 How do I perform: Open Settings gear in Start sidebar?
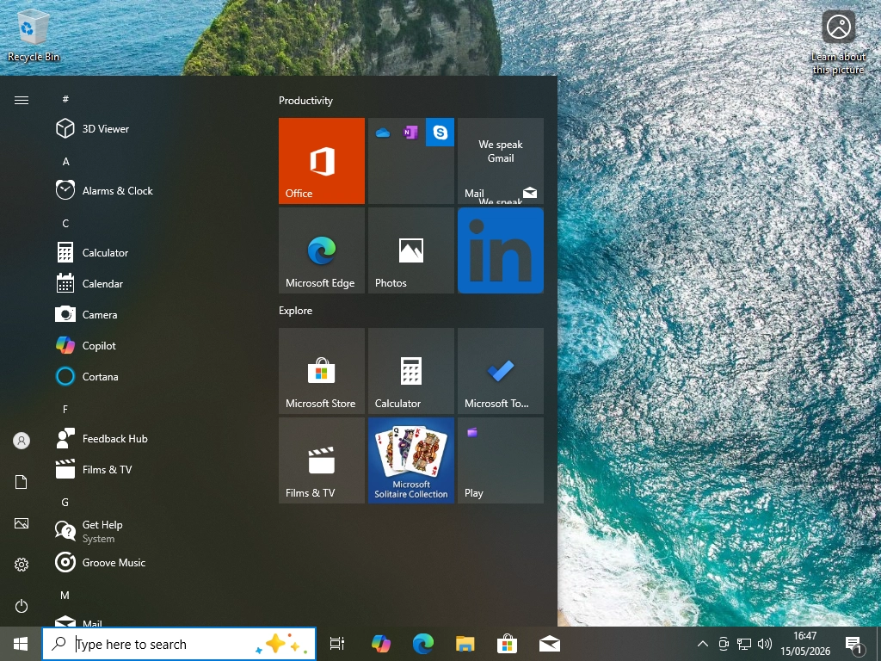pos(22,565)
